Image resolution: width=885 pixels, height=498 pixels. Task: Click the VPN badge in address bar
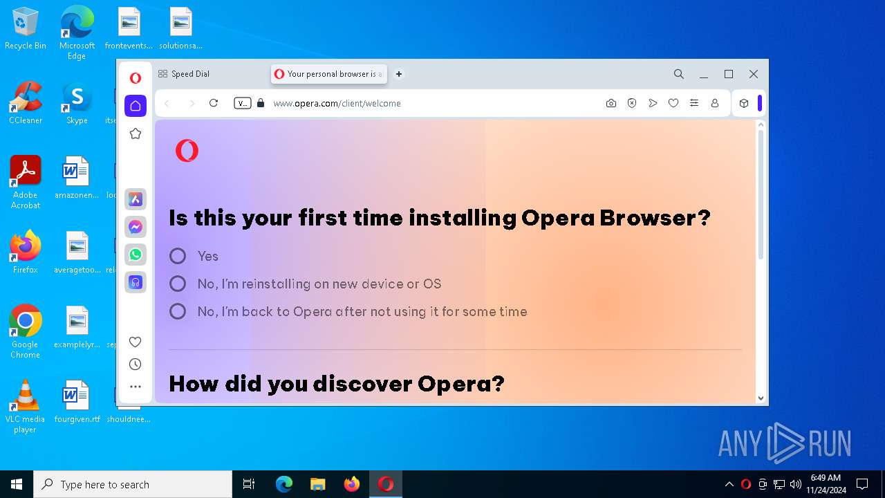click(243, 103)
